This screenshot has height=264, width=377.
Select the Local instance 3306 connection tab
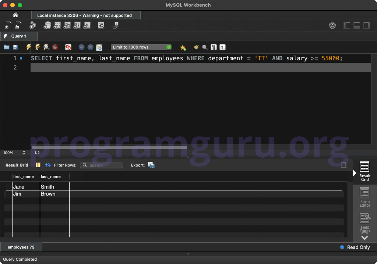(x=86, y=15)
